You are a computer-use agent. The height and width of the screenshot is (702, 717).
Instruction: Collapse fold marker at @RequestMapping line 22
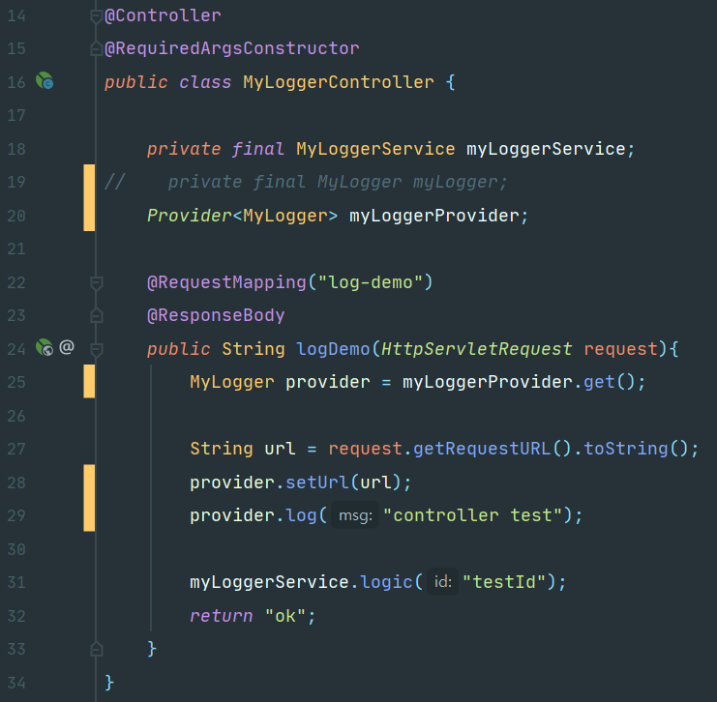96,283
